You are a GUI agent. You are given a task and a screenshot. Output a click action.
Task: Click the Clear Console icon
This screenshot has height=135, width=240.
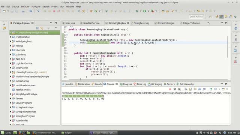[x=186, y=89]
